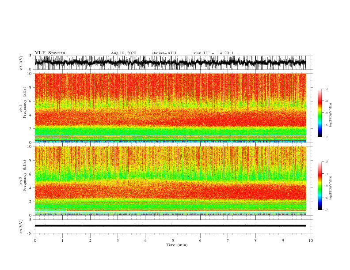This screenshot has width=350, height=270.
Task: Click the 'station=ATH' label
Action: point(164,53)
